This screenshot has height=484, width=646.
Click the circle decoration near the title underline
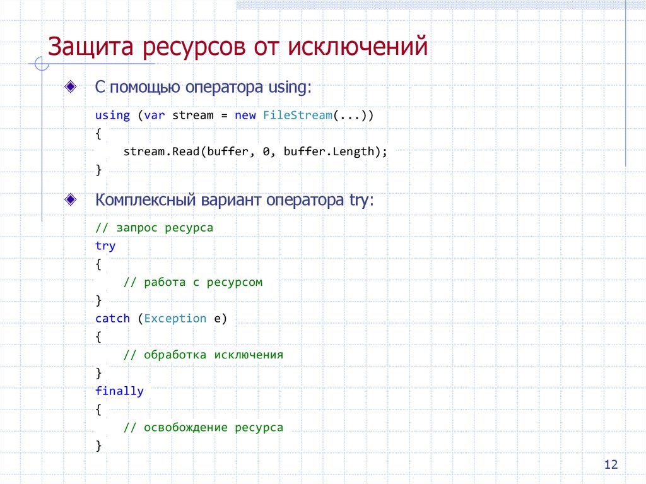tap(41, 64)
